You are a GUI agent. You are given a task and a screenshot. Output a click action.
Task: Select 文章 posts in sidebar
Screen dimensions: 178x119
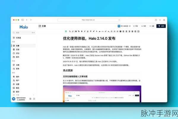coord(24,46)
